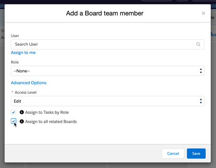Click the Assign to all related Boards label
The image size is (216, 168).
pos(51,122)
